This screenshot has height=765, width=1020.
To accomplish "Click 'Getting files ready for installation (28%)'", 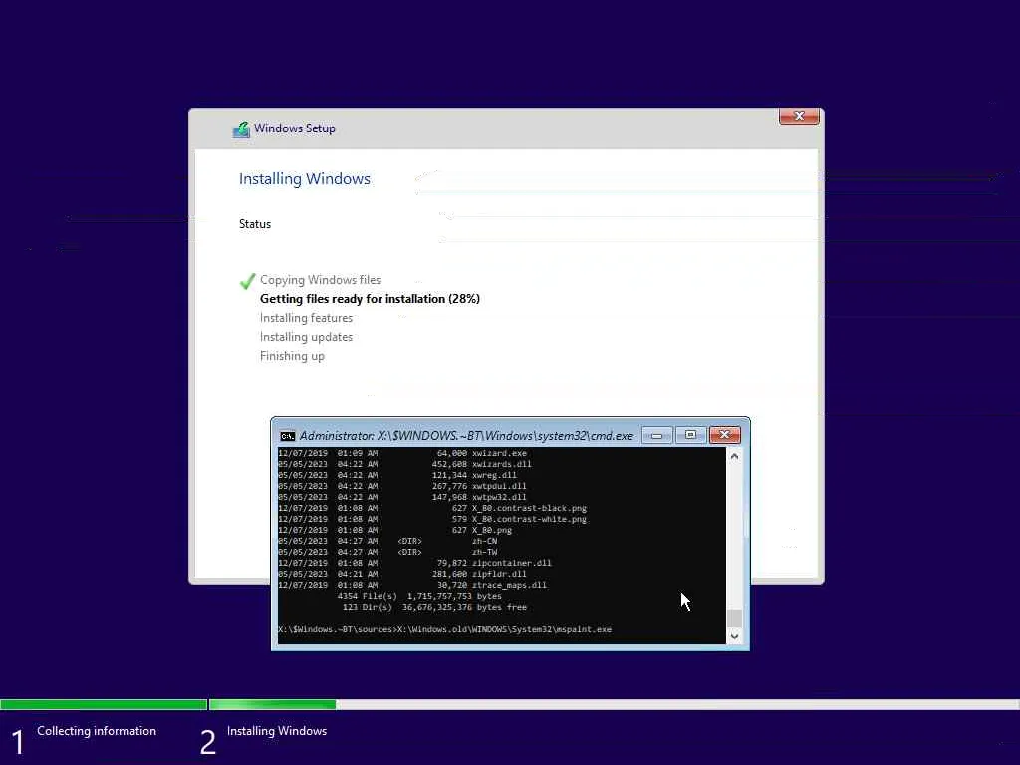I will [370, 299].
